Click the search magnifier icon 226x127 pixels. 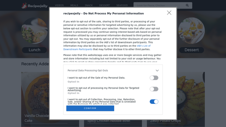187,5
